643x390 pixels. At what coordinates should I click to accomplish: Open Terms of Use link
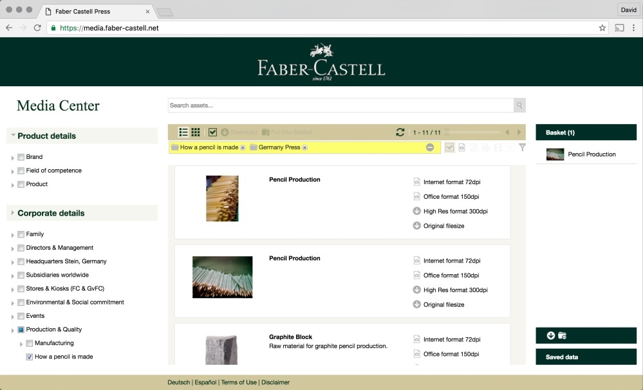tap(239, 382)
